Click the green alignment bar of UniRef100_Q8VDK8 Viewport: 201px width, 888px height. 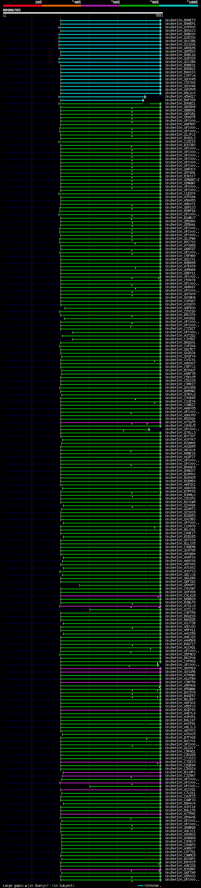(x=111, y=107)
